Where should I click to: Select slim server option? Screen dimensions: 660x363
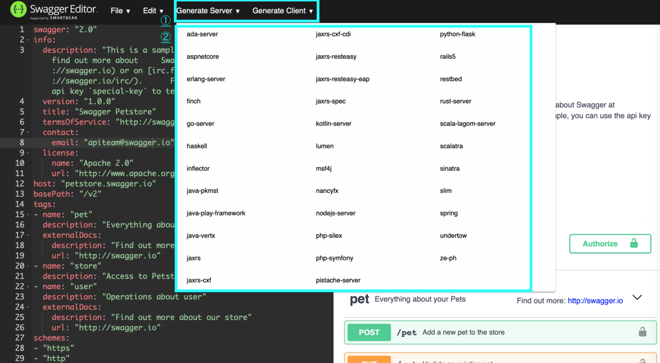pyautogui.click(x=446, y=191)
